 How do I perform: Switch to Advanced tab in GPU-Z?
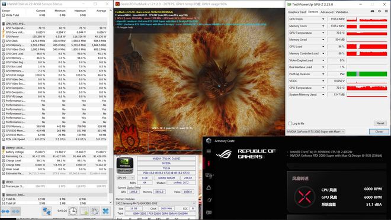(x=326, y=12)
